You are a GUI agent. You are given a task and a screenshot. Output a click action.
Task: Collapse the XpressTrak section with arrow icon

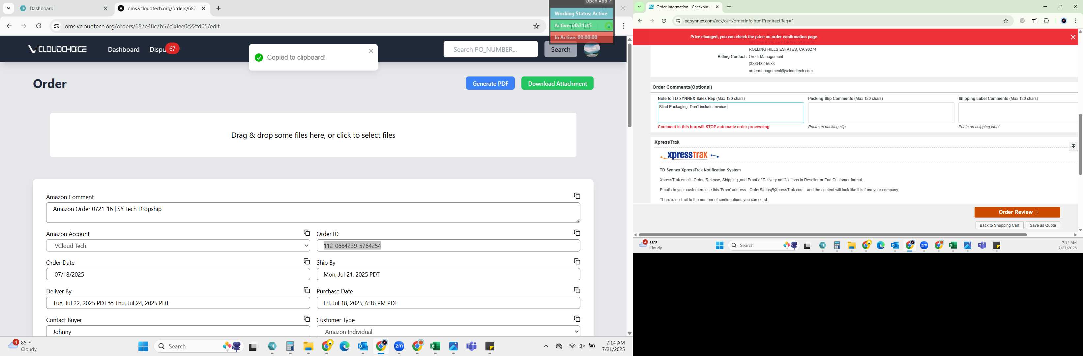coord(1073,146)
